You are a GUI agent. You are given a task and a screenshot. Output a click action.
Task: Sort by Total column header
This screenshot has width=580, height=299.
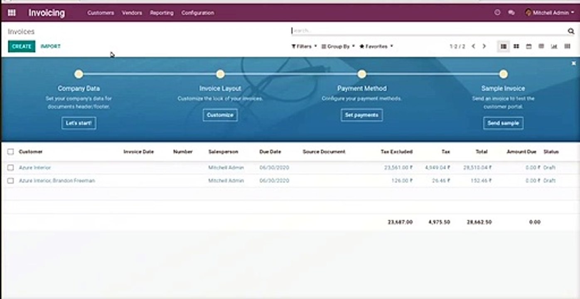[482, 152]
